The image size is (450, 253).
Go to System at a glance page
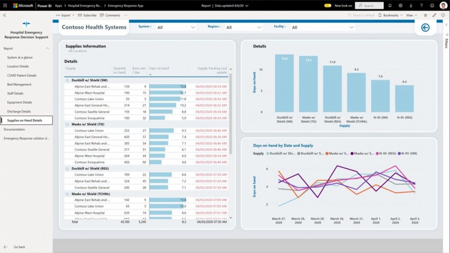(20, 58)
